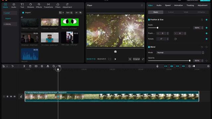This screenshot has width=212, height=119.
Task: Click the Import button in media panel
Action: point(26,13)
